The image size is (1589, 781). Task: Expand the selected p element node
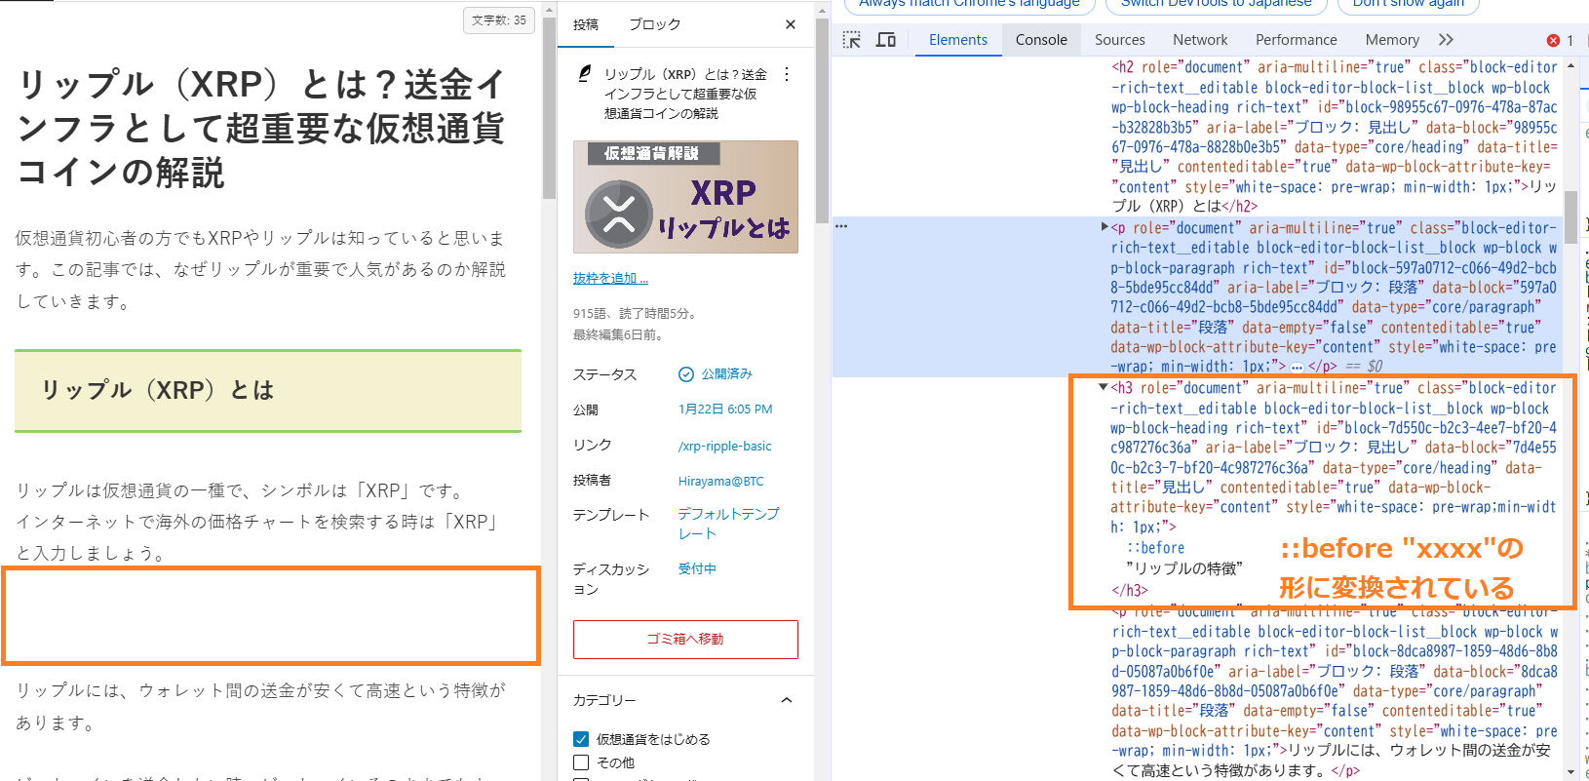(x=1105, y=226)
